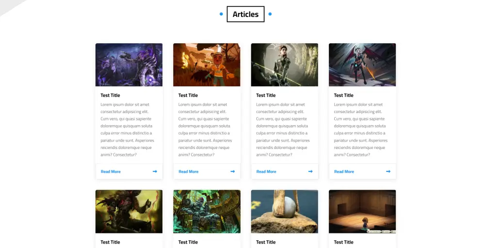Open the winged demon character thumbnail
This screenshot has height=248, width=485.
[362, 65]
